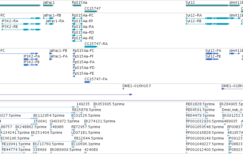The height and width of the screenshot is (154, 243).
Task: Select EC06196.5prime EST label
Action: (x=15, y=138)
